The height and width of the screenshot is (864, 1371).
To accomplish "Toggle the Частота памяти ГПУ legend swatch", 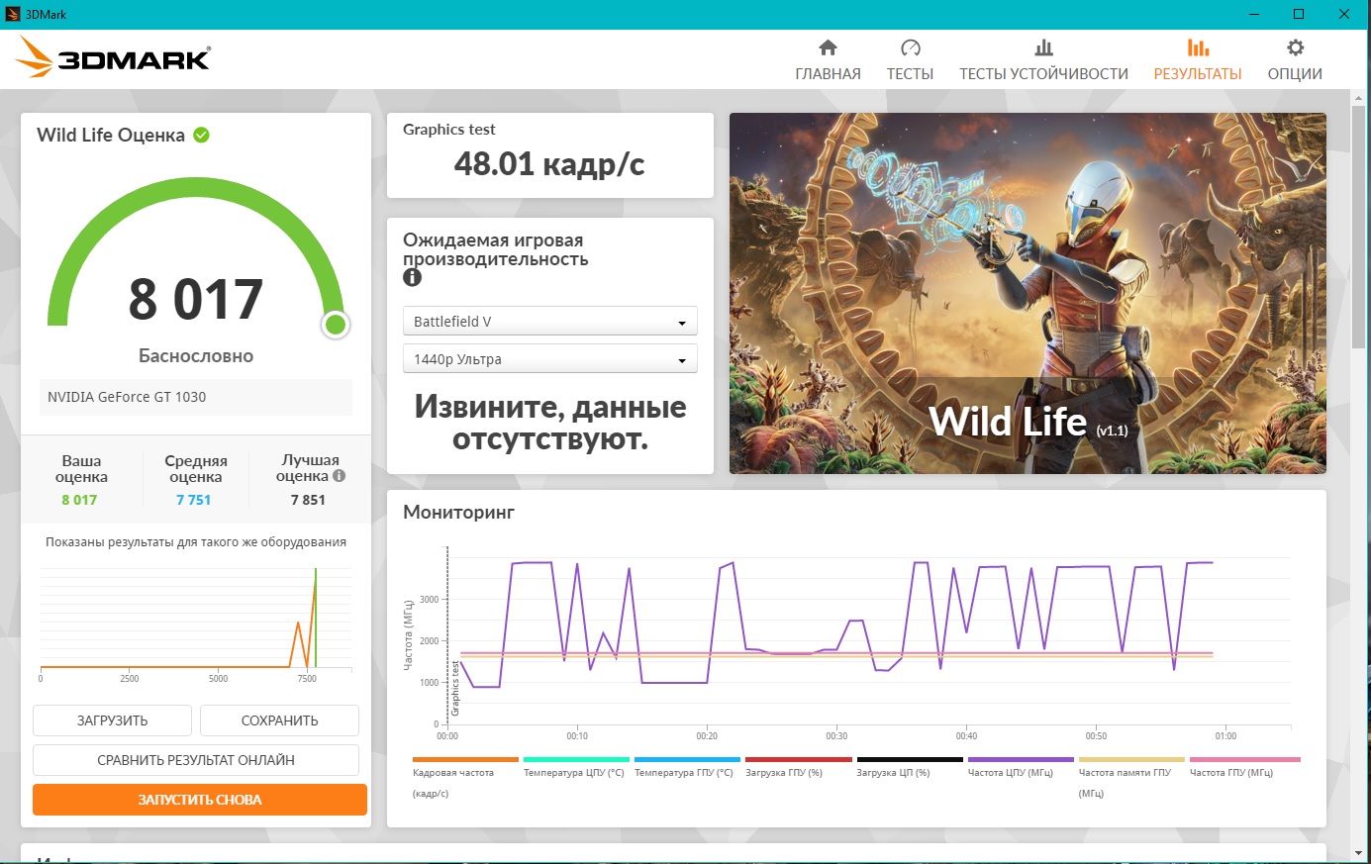I will tap(1131, 760).
